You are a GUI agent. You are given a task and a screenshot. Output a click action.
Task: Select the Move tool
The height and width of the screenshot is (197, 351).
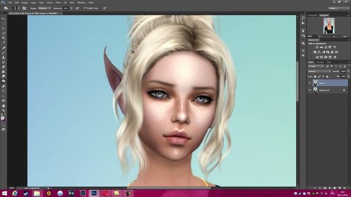click(x=3, y=19)
